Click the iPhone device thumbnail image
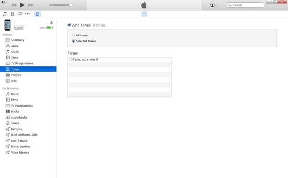Screen dimensions: 288x178 coord(8,25)
